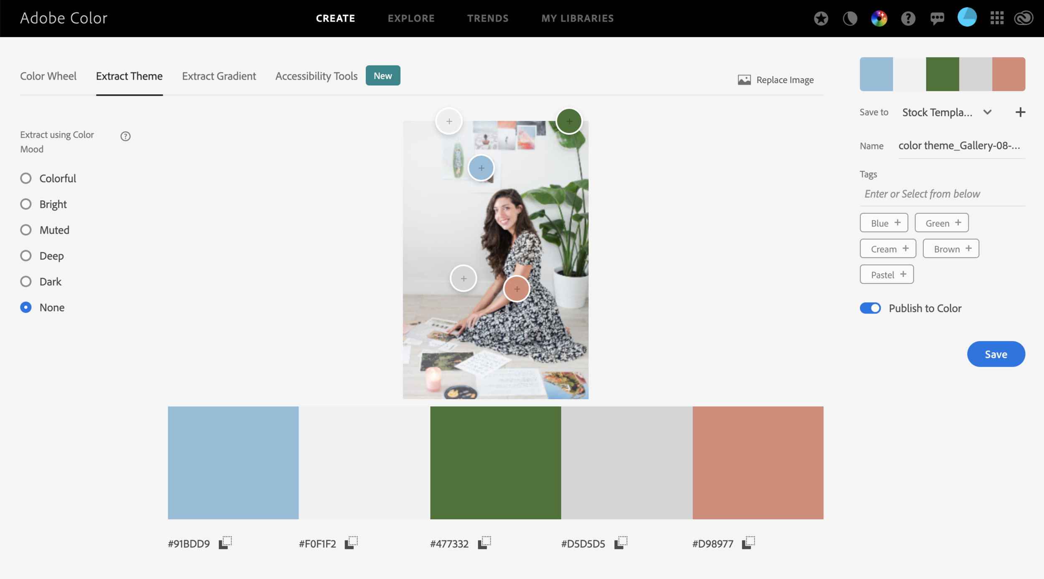1044x579 pixels.
Task: Add the Pastel tag
Action: (x=887, y=274)
